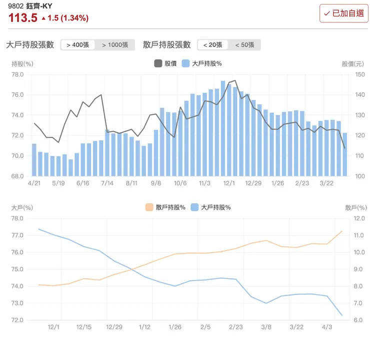Click the stock price 113.5
Screen dimensions: 370x339
(23, 18)
